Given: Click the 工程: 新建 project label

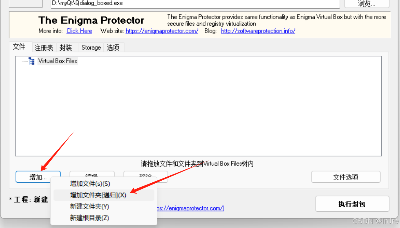Looking at the screenshot, I should [x=28, y=200].
